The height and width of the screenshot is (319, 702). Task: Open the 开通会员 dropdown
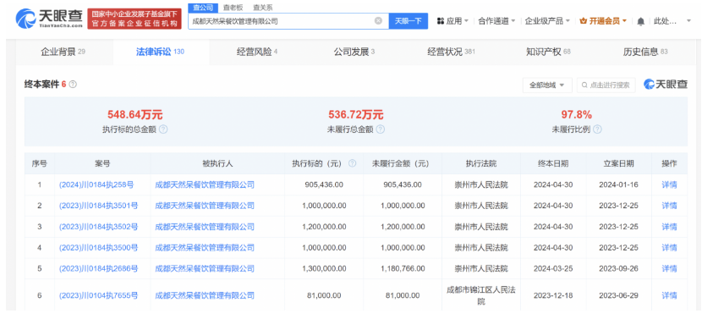(603, 21)
